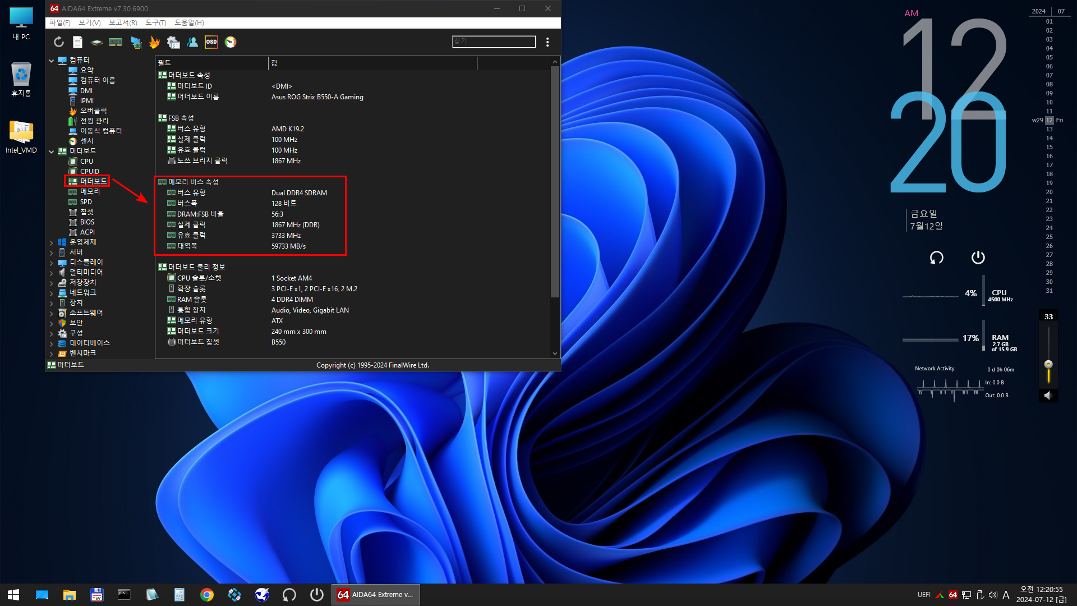Select SPD in the tree
The width and height of the screenshot is (1077, 606).
86,202
